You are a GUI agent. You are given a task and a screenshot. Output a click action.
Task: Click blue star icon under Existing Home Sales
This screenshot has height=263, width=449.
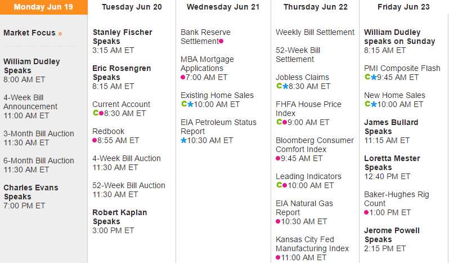190,104
